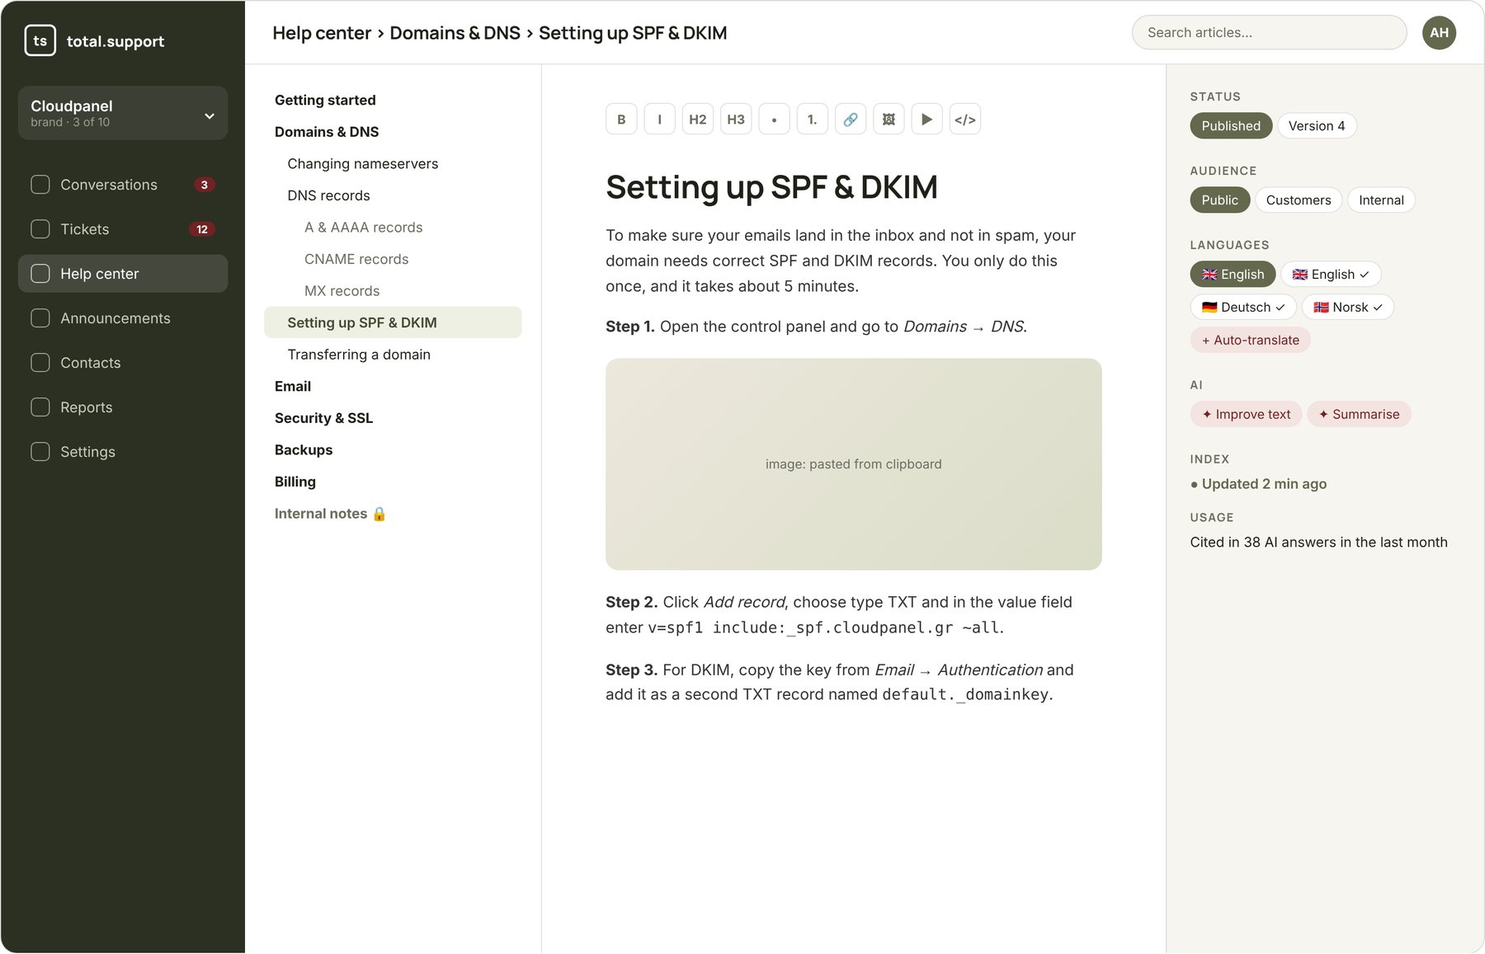
Task: Open Transferring a domain article
Action: point(359,355)
